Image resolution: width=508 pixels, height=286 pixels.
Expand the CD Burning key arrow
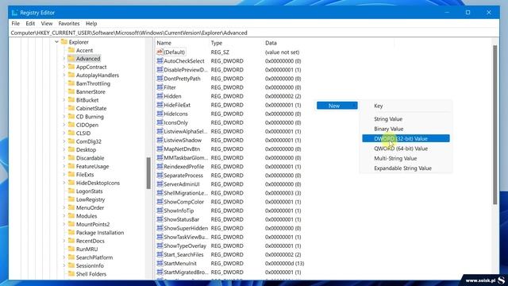tap(63, 117)
